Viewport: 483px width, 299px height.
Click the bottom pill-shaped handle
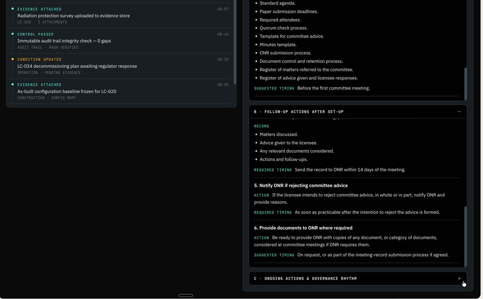coord(186,295)
